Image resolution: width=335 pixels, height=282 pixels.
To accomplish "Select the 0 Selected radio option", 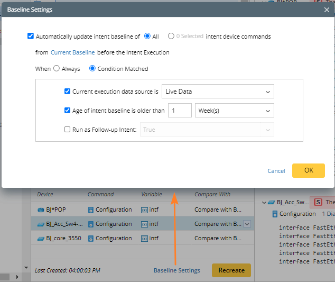I will (171, 36).
